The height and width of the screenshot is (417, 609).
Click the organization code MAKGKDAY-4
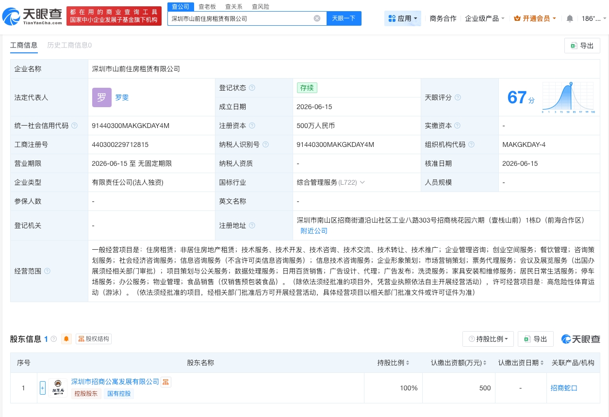(524, 144)
